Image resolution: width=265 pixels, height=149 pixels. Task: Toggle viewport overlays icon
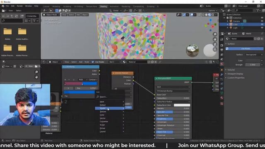coord(191,15)
